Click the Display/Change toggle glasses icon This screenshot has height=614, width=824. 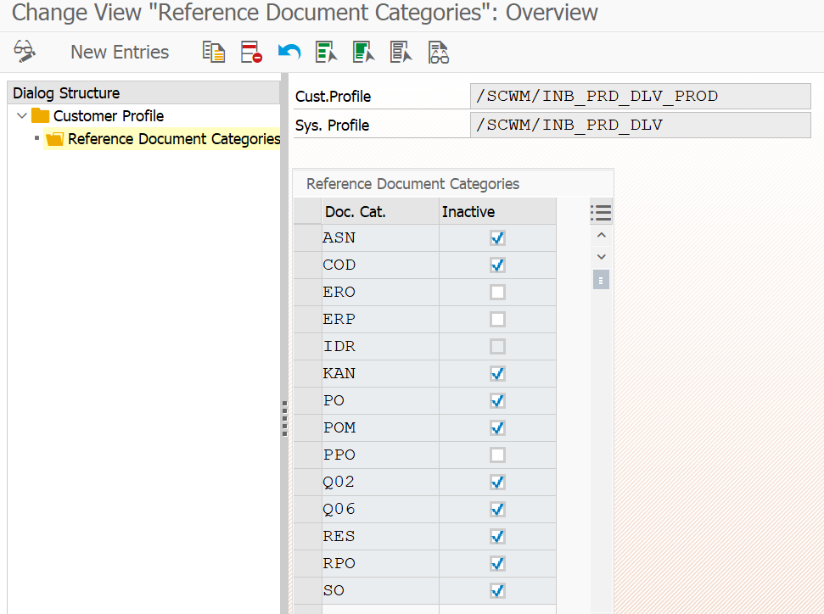pos(25,52)
